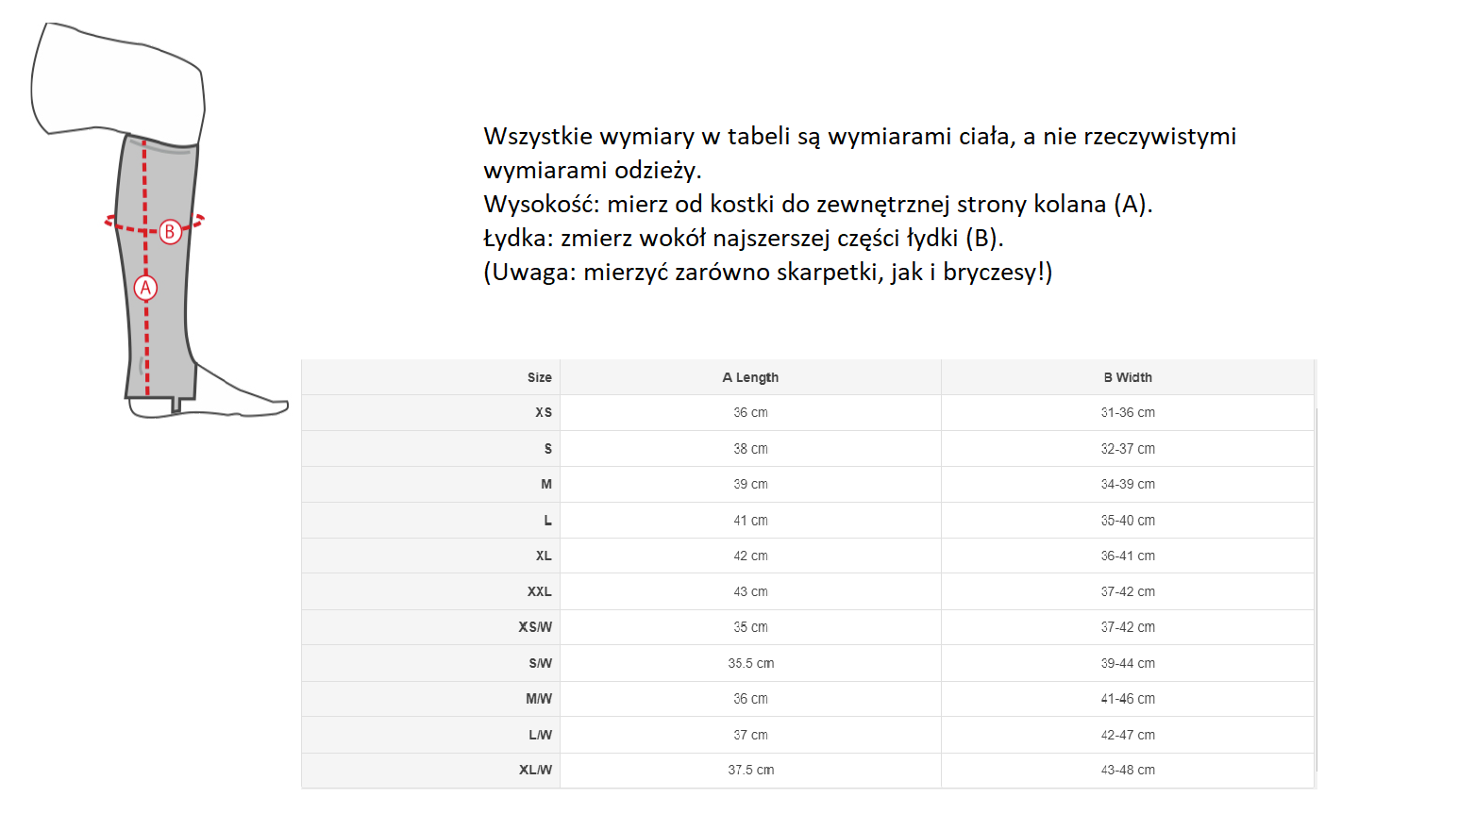Image resolution: width=1459 pixels, height=830 pixels.
Task: Click the '(Uwaga: mierzyć zarówno skarpetki' note
Action: tap(767, 272)
